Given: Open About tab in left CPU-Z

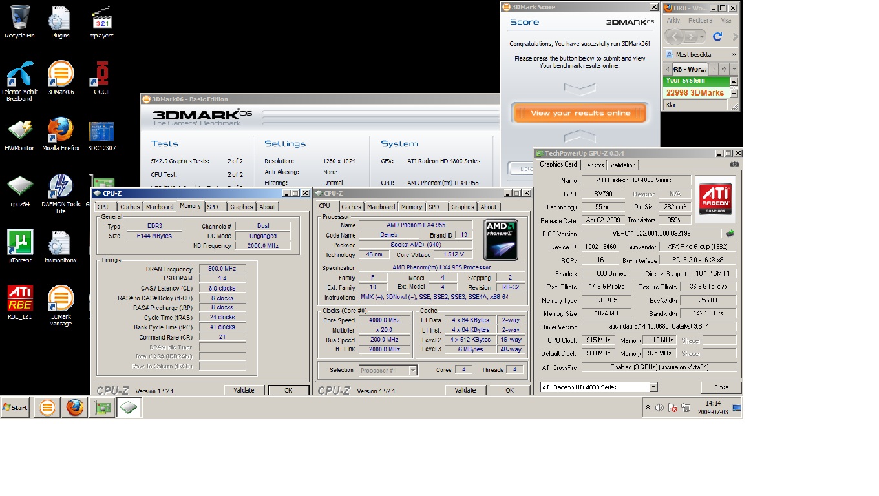Looking at the screenshot, I should coord(267,207).
